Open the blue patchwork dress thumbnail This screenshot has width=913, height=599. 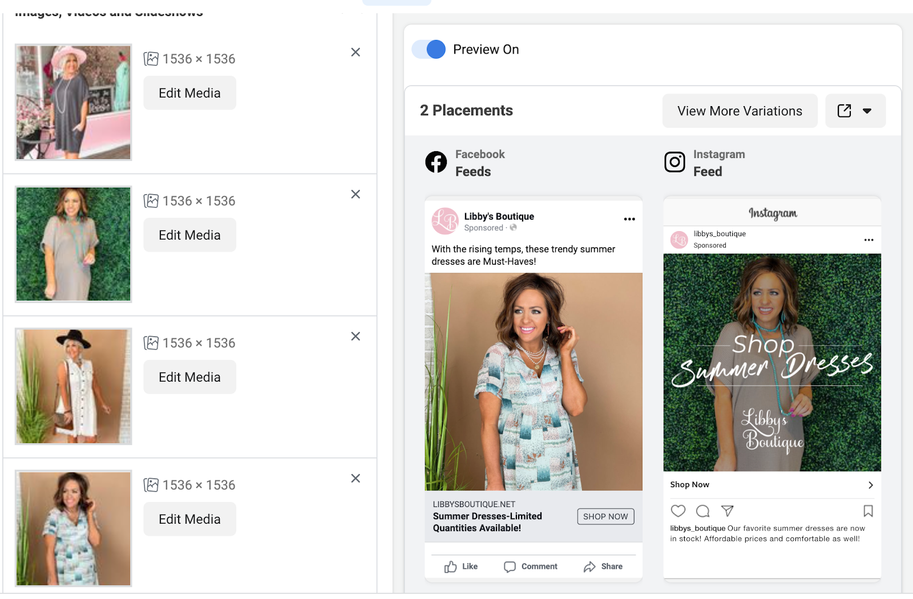click(x=74, y=528)
